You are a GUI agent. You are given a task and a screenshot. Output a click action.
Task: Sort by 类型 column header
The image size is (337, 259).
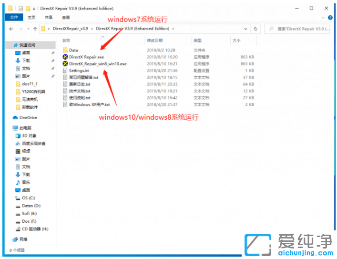[x=197, y=41]
